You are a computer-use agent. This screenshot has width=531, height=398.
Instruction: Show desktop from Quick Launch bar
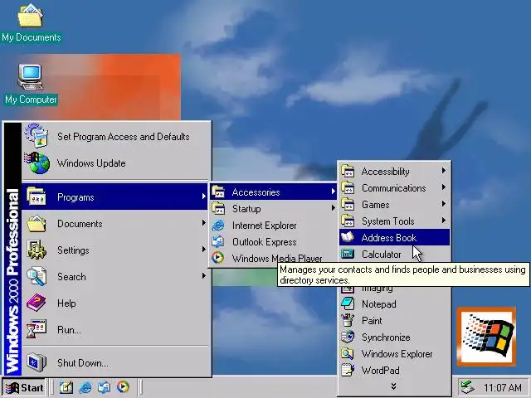tap(66, 387)
